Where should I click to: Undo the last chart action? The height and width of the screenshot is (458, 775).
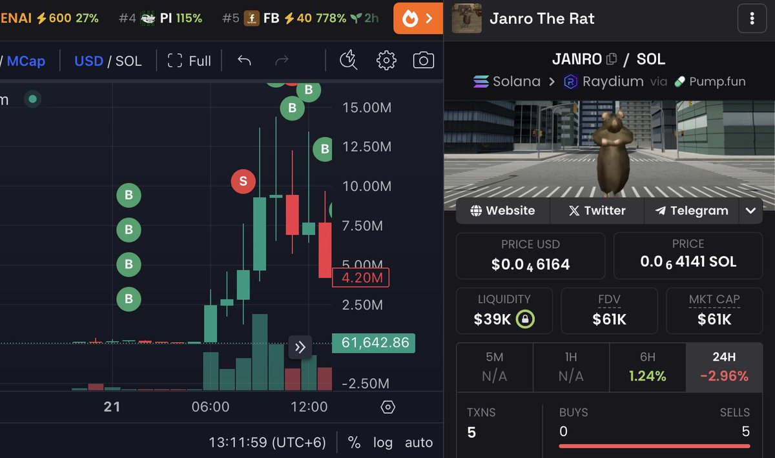click(x=244, y=61)
